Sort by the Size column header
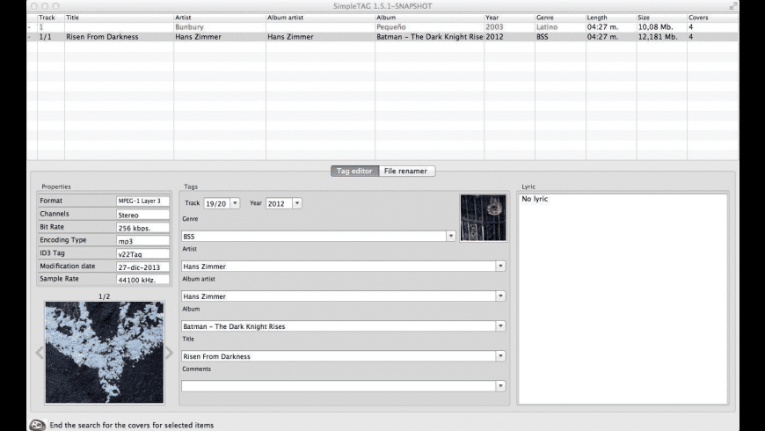The image size is (765, 431). 661,18
